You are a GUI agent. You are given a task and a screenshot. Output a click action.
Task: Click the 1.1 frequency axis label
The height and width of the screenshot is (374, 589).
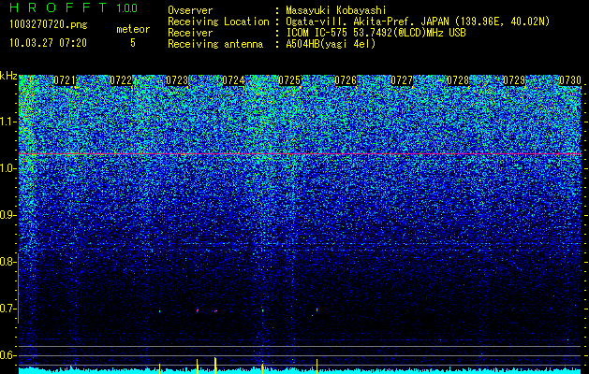coord(7,122)
